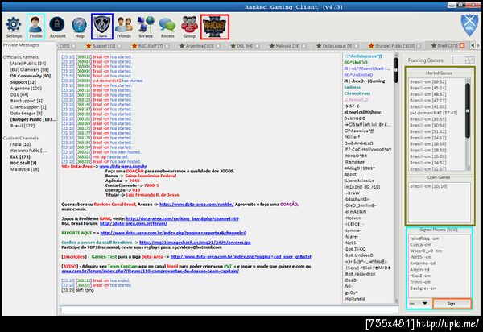Select WizarD_xD -cm in signed players
Viewport: 483px width, 332px height.
tap(426, 251)
